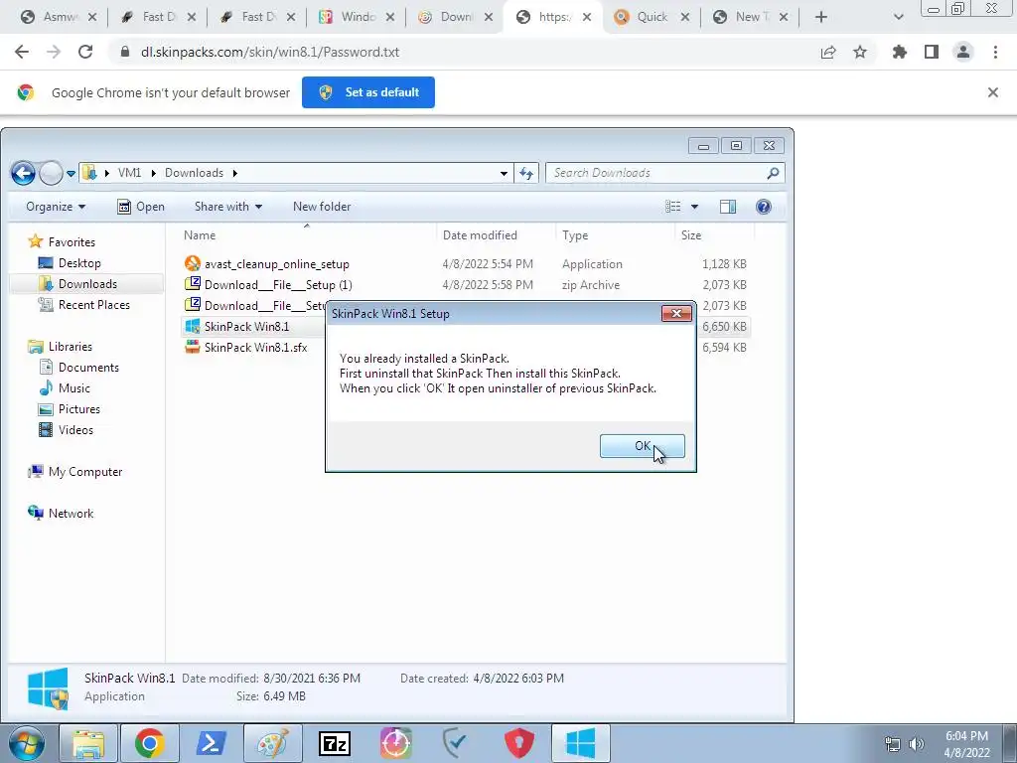This screenshot has height=763, width=1017.
Task: Switch to the Windo tab
Action: 357,17
